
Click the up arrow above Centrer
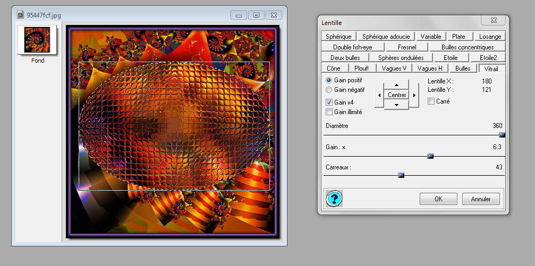coord(397,85)
